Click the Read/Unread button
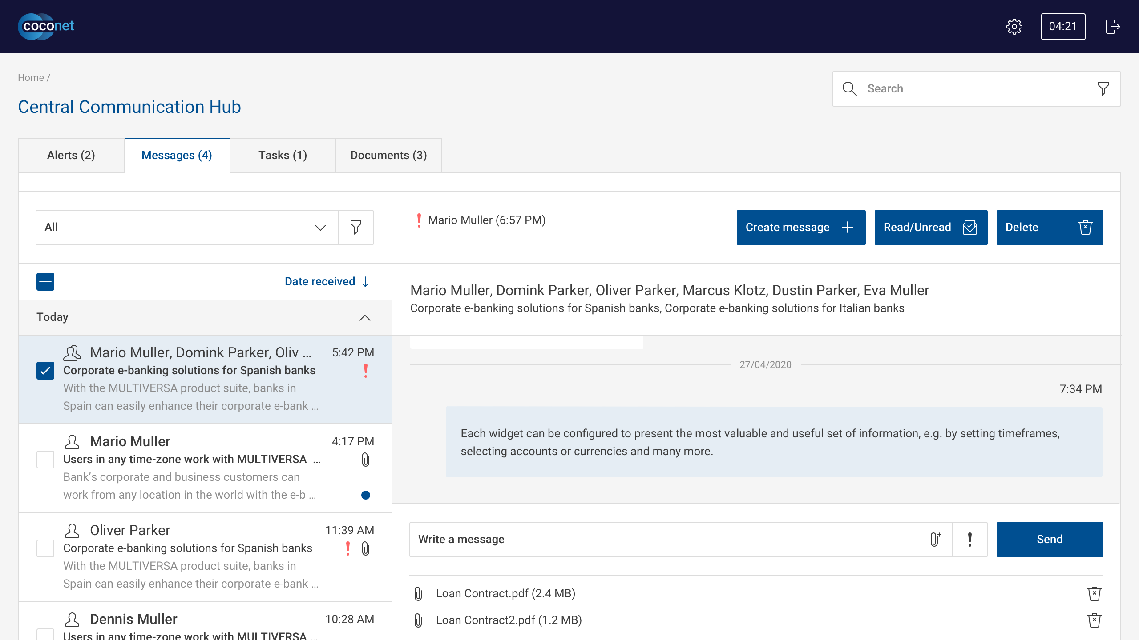This screenshot has width=1139, height=640. click(x=931, y=228)
